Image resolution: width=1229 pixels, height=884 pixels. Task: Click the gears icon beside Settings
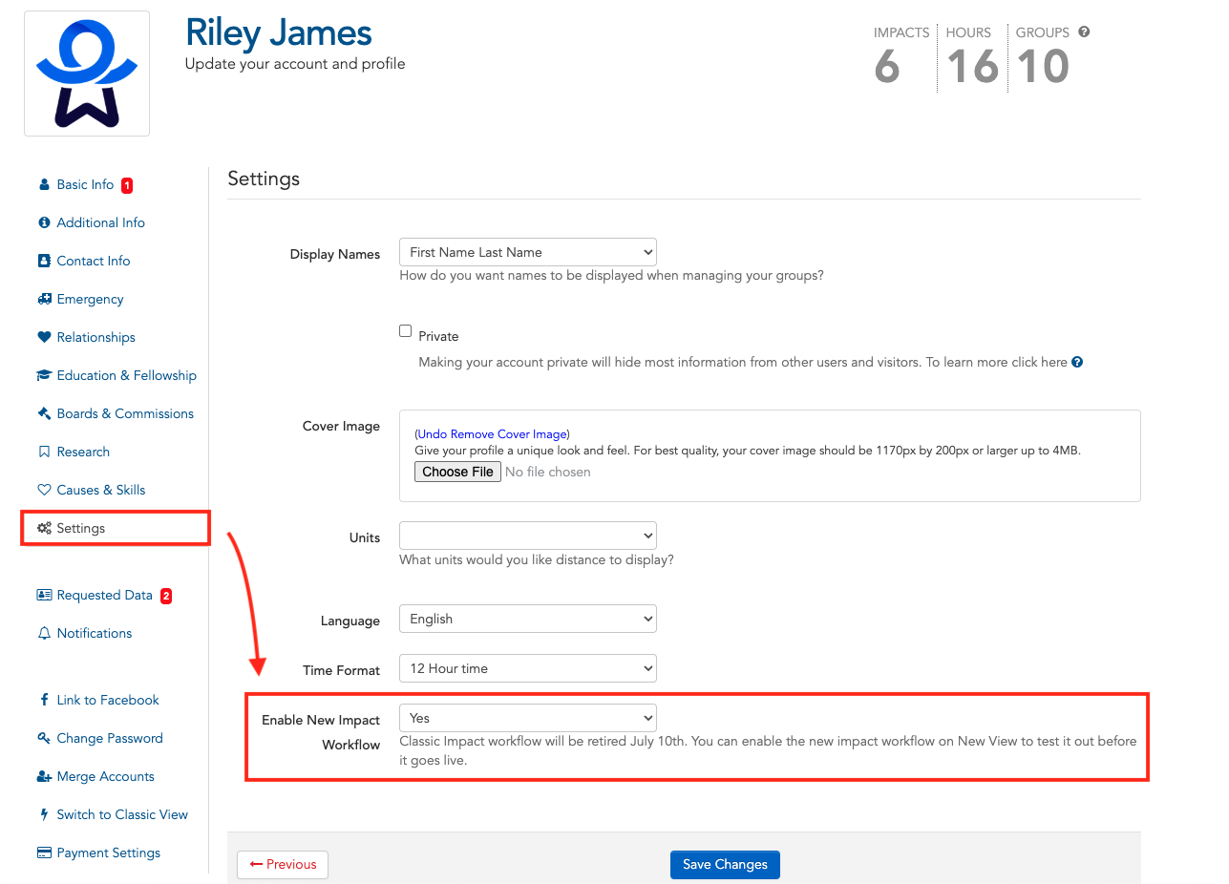pyautogui.click(x=44, y=528)
